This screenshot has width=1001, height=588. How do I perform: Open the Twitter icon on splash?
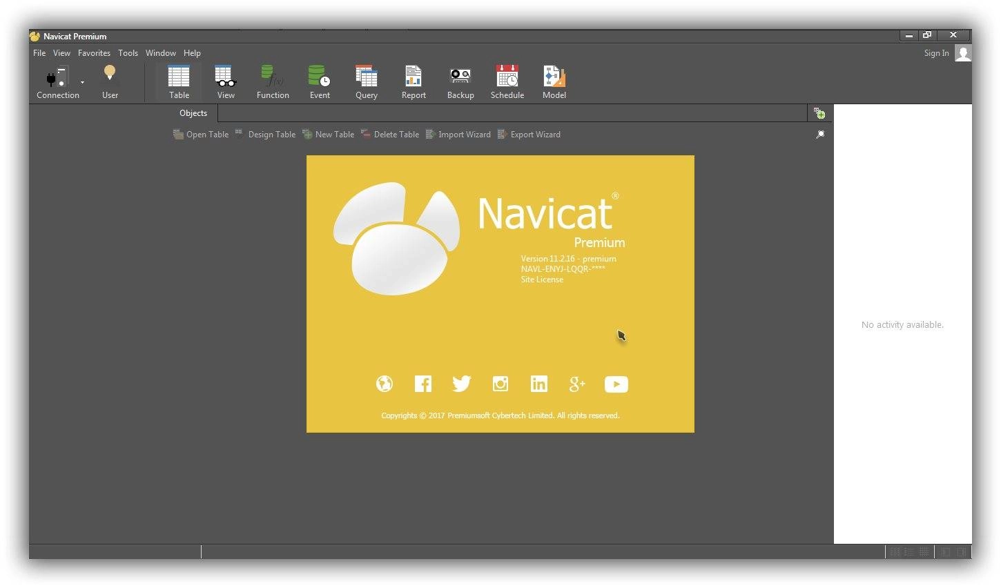[462, 384]
